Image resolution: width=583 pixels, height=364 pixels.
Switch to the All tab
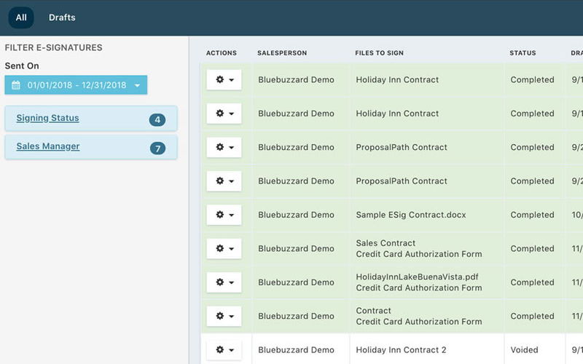click(21, 17)
